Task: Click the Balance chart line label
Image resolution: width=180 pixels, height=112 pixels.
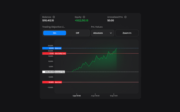Action: tap(58, 48)
